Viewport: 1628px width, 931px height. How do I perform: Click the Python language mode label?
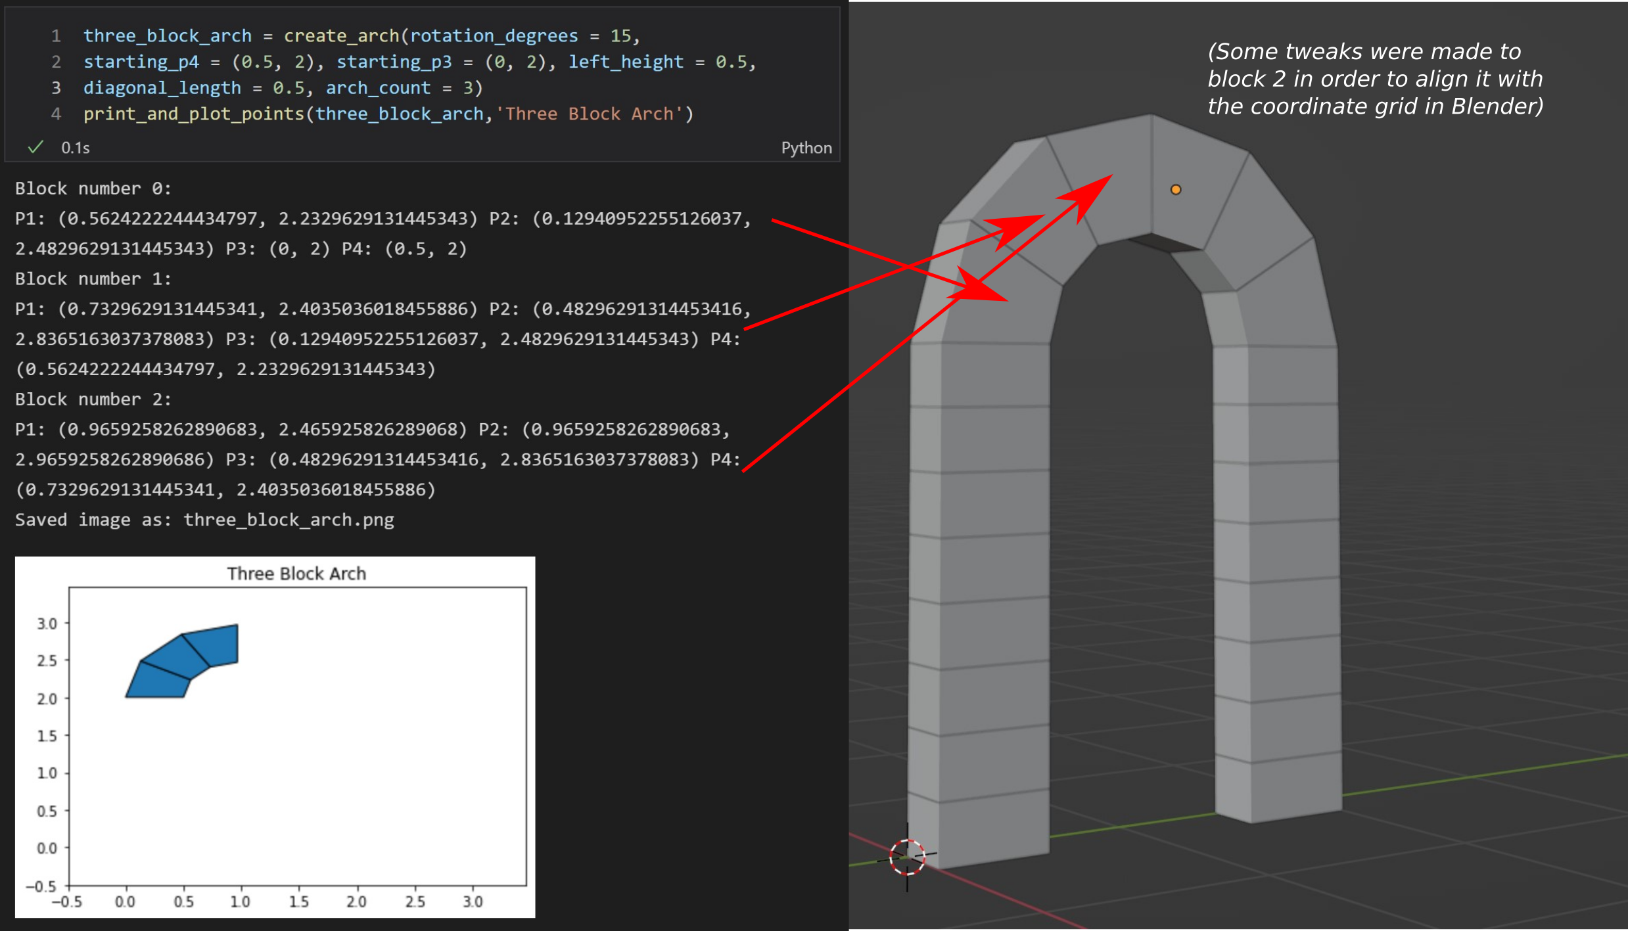pos(806,148)
